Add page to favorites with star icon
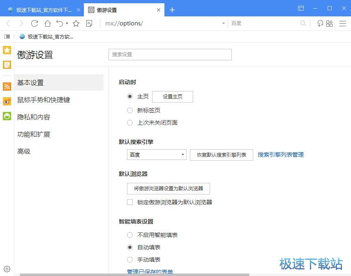This screenshot has height=276, width=351. pyautogui.click(x=76, y=23)
